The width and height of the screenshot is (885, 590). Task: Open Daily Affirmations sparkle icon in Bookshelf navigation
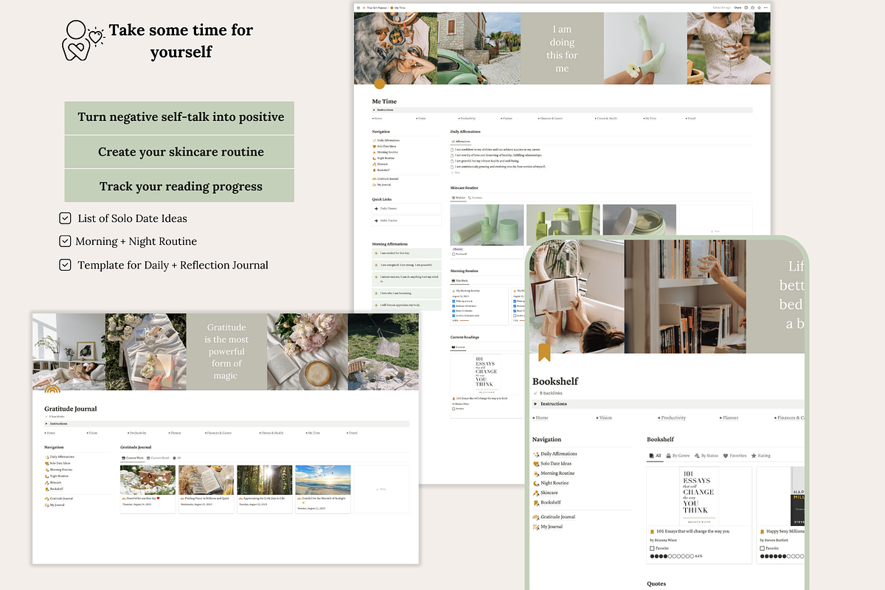(535, 454)
